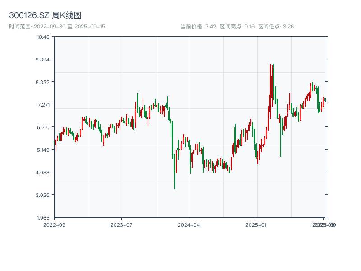Select the 2023-07 date marker

pos(121,224)
